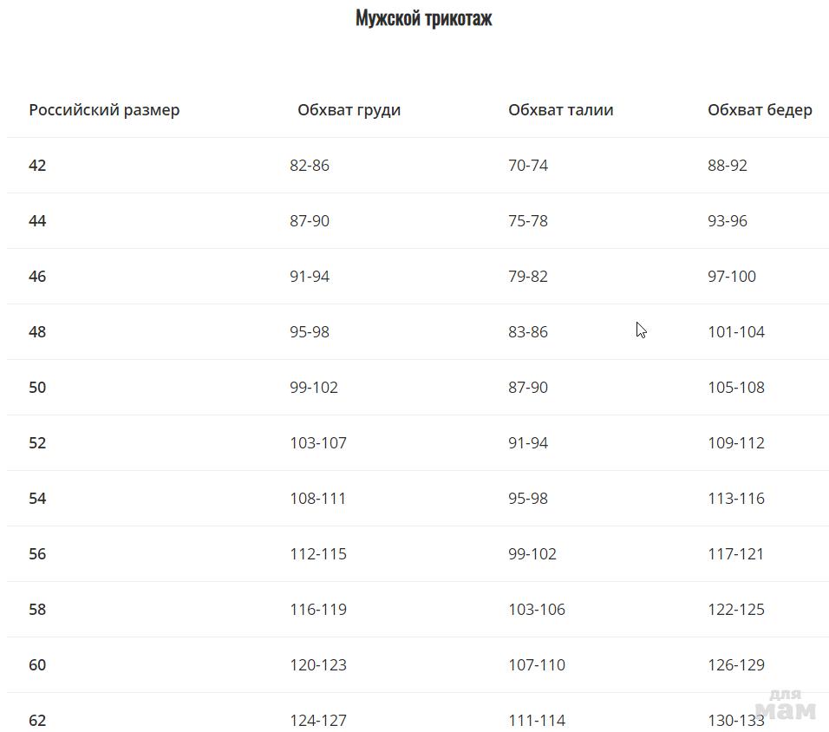Viewport: 829px width, 732px height.
Task: Click the "Обхват талии" column header
Action: 560,110
